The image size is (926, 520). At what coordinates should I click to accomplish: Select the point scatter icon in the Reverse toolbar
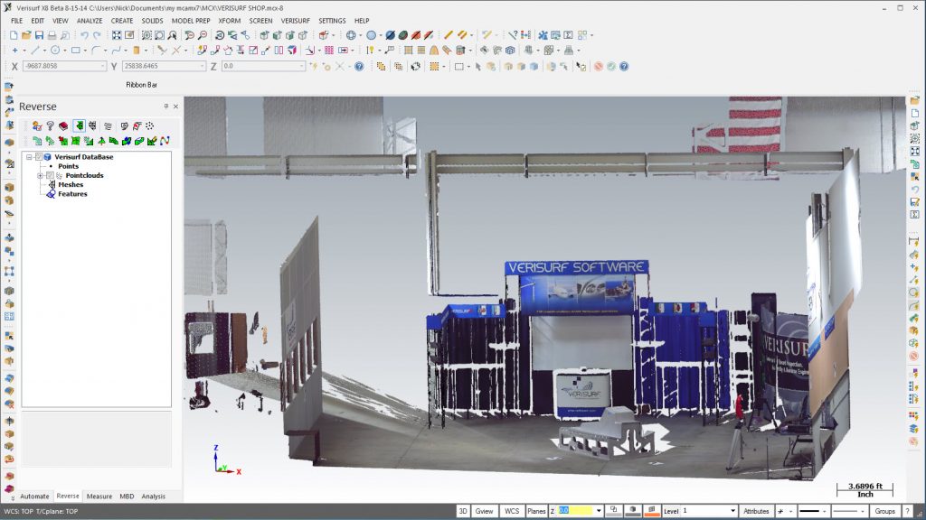pyautogui.click(x=148, y=125)
